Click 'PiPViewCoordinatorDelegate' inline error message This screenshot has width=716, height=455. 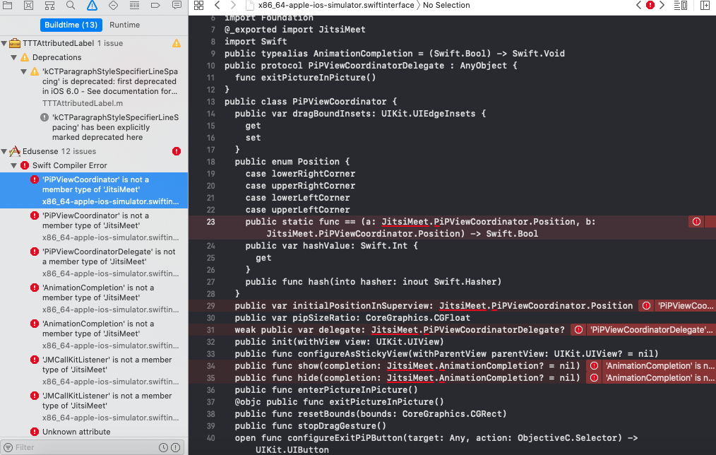click(x=651, y=330)
